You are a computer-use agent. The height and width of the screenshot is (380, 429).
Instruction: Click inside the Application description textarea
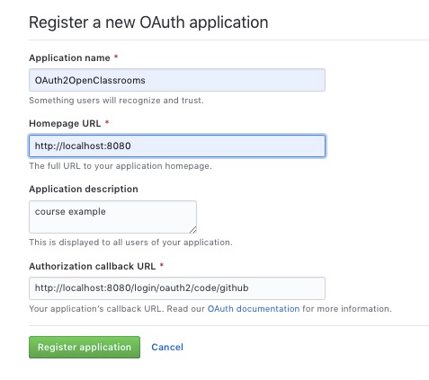coord(112,217)
